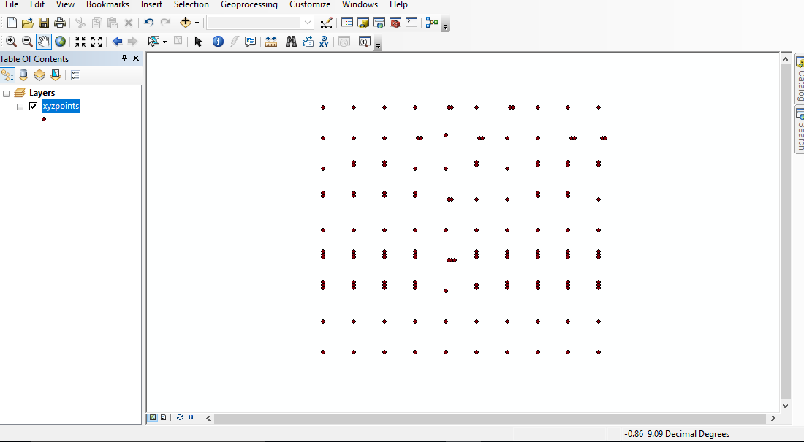Zoom to Full Extent globe
The height and width of the screenshot is (442, 804).
[x=61, y=42]
